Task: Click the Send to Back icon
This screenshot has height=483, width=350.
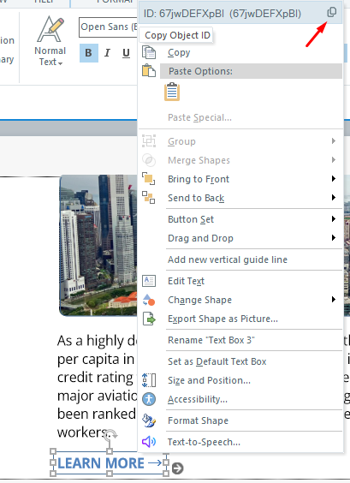Action: [x=148, y=198]
